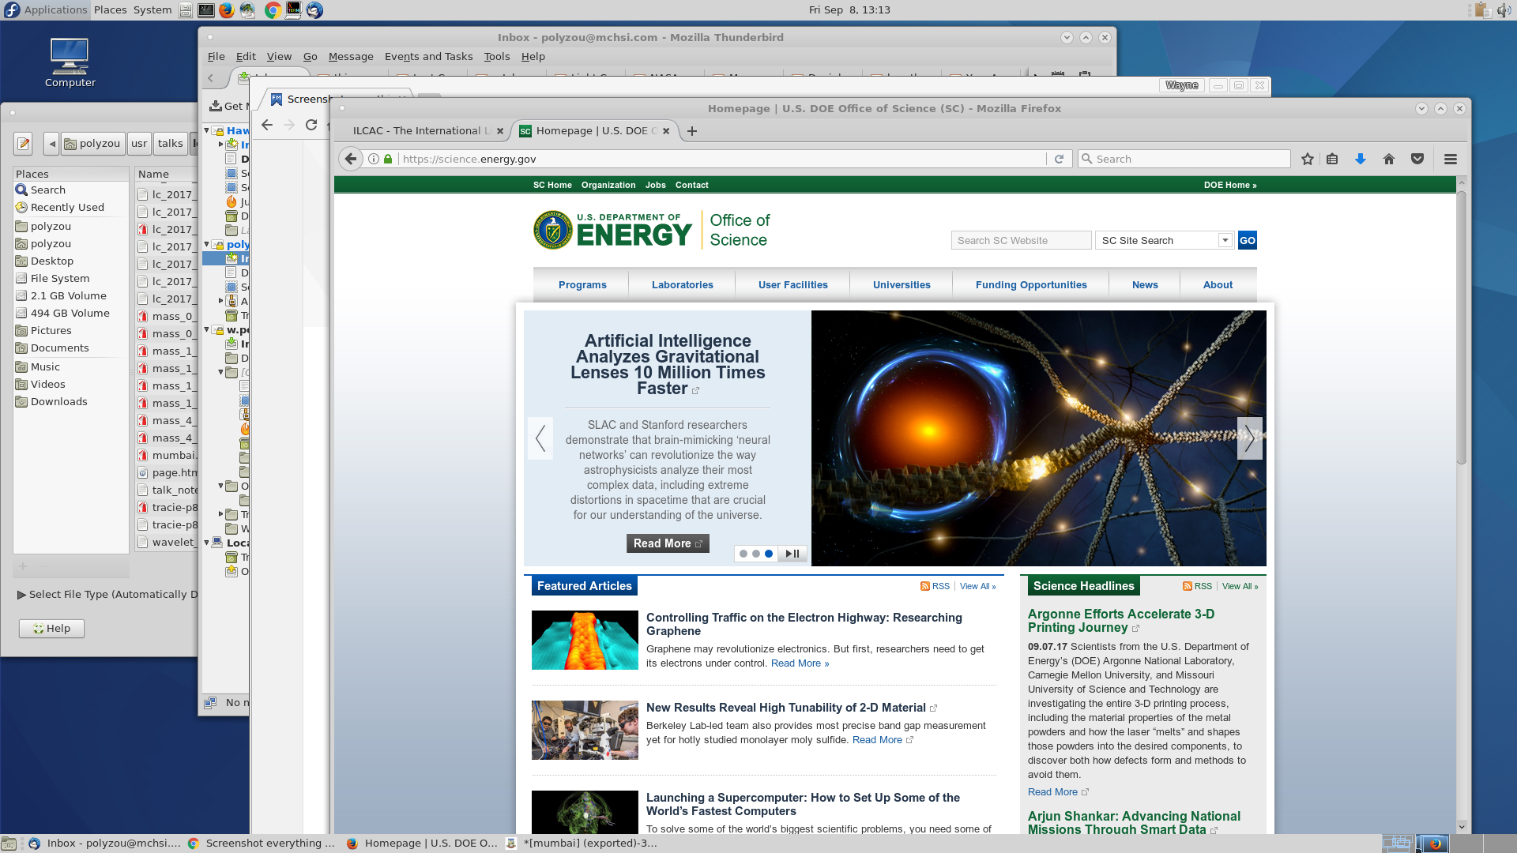
Task: Show site information for science.energy.gov
Action: (x=374, y=159)
